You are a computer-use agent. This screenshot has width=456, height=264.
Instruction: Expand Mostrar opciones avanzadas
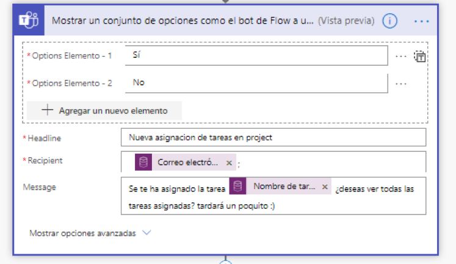click(82, 234)
